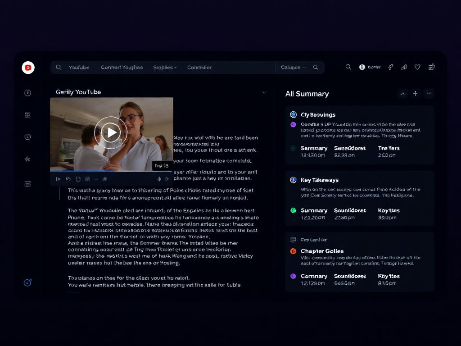
Task: Click the heart favorites icon
Action: point(417,67)
